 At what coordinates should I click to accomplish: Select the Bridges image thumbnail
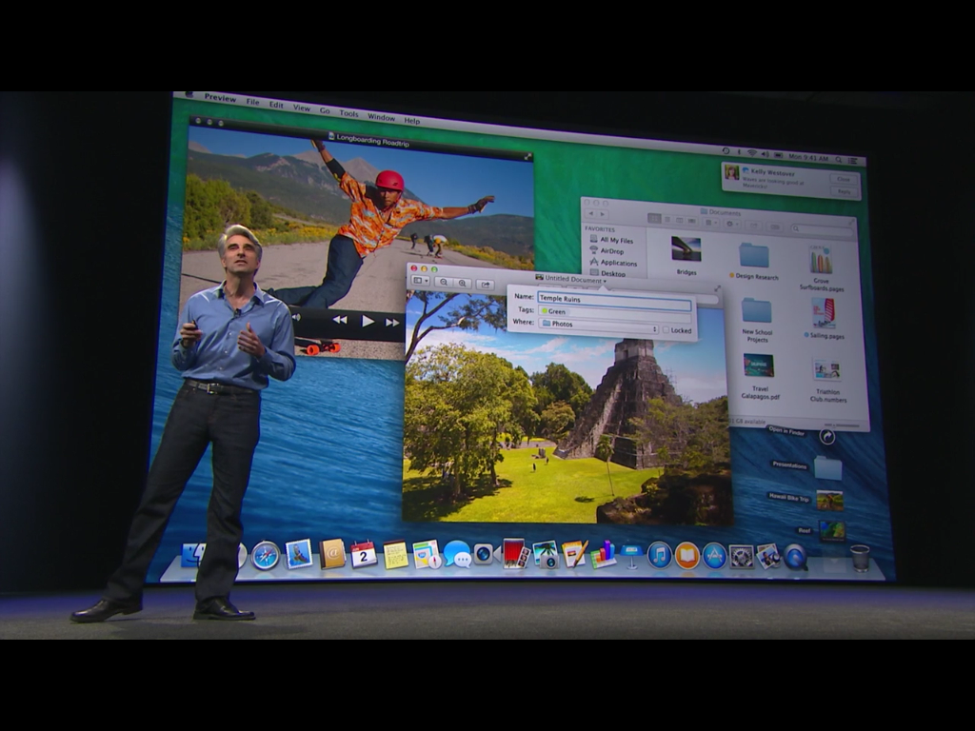pos(686,248)
